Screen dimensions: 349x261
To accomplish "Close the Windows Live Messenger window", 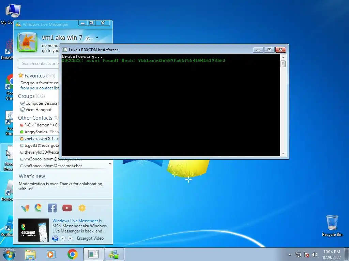I will click(103, 23).
